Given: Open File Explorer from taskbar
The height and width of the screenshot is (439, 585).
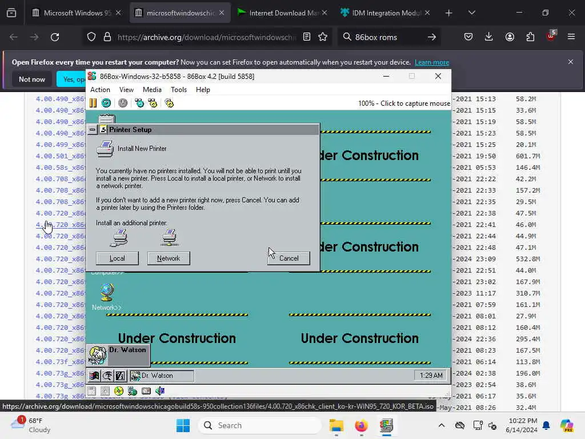Looking at the screenshot, I should click(336, 425).
